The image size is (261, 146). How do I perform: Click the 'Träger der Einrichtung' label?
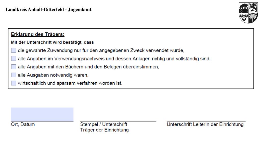coord(104,130)
